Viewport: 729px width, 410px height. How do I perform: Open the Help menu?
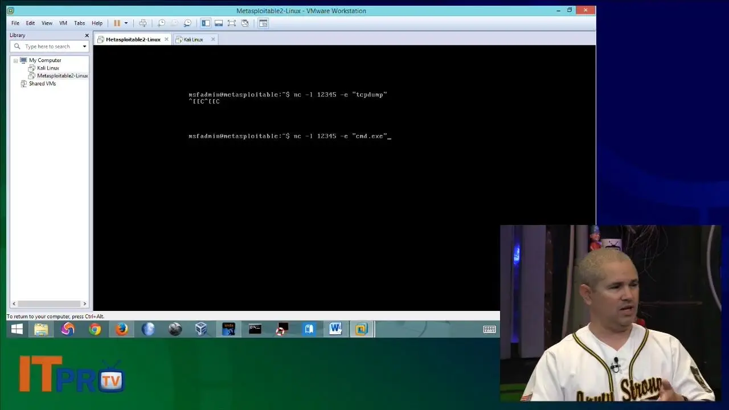pyautogui.click(x=97, y=23)
